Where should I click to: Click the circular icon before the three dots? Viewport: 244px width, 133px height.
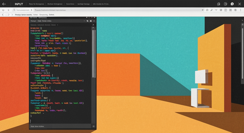236,10
